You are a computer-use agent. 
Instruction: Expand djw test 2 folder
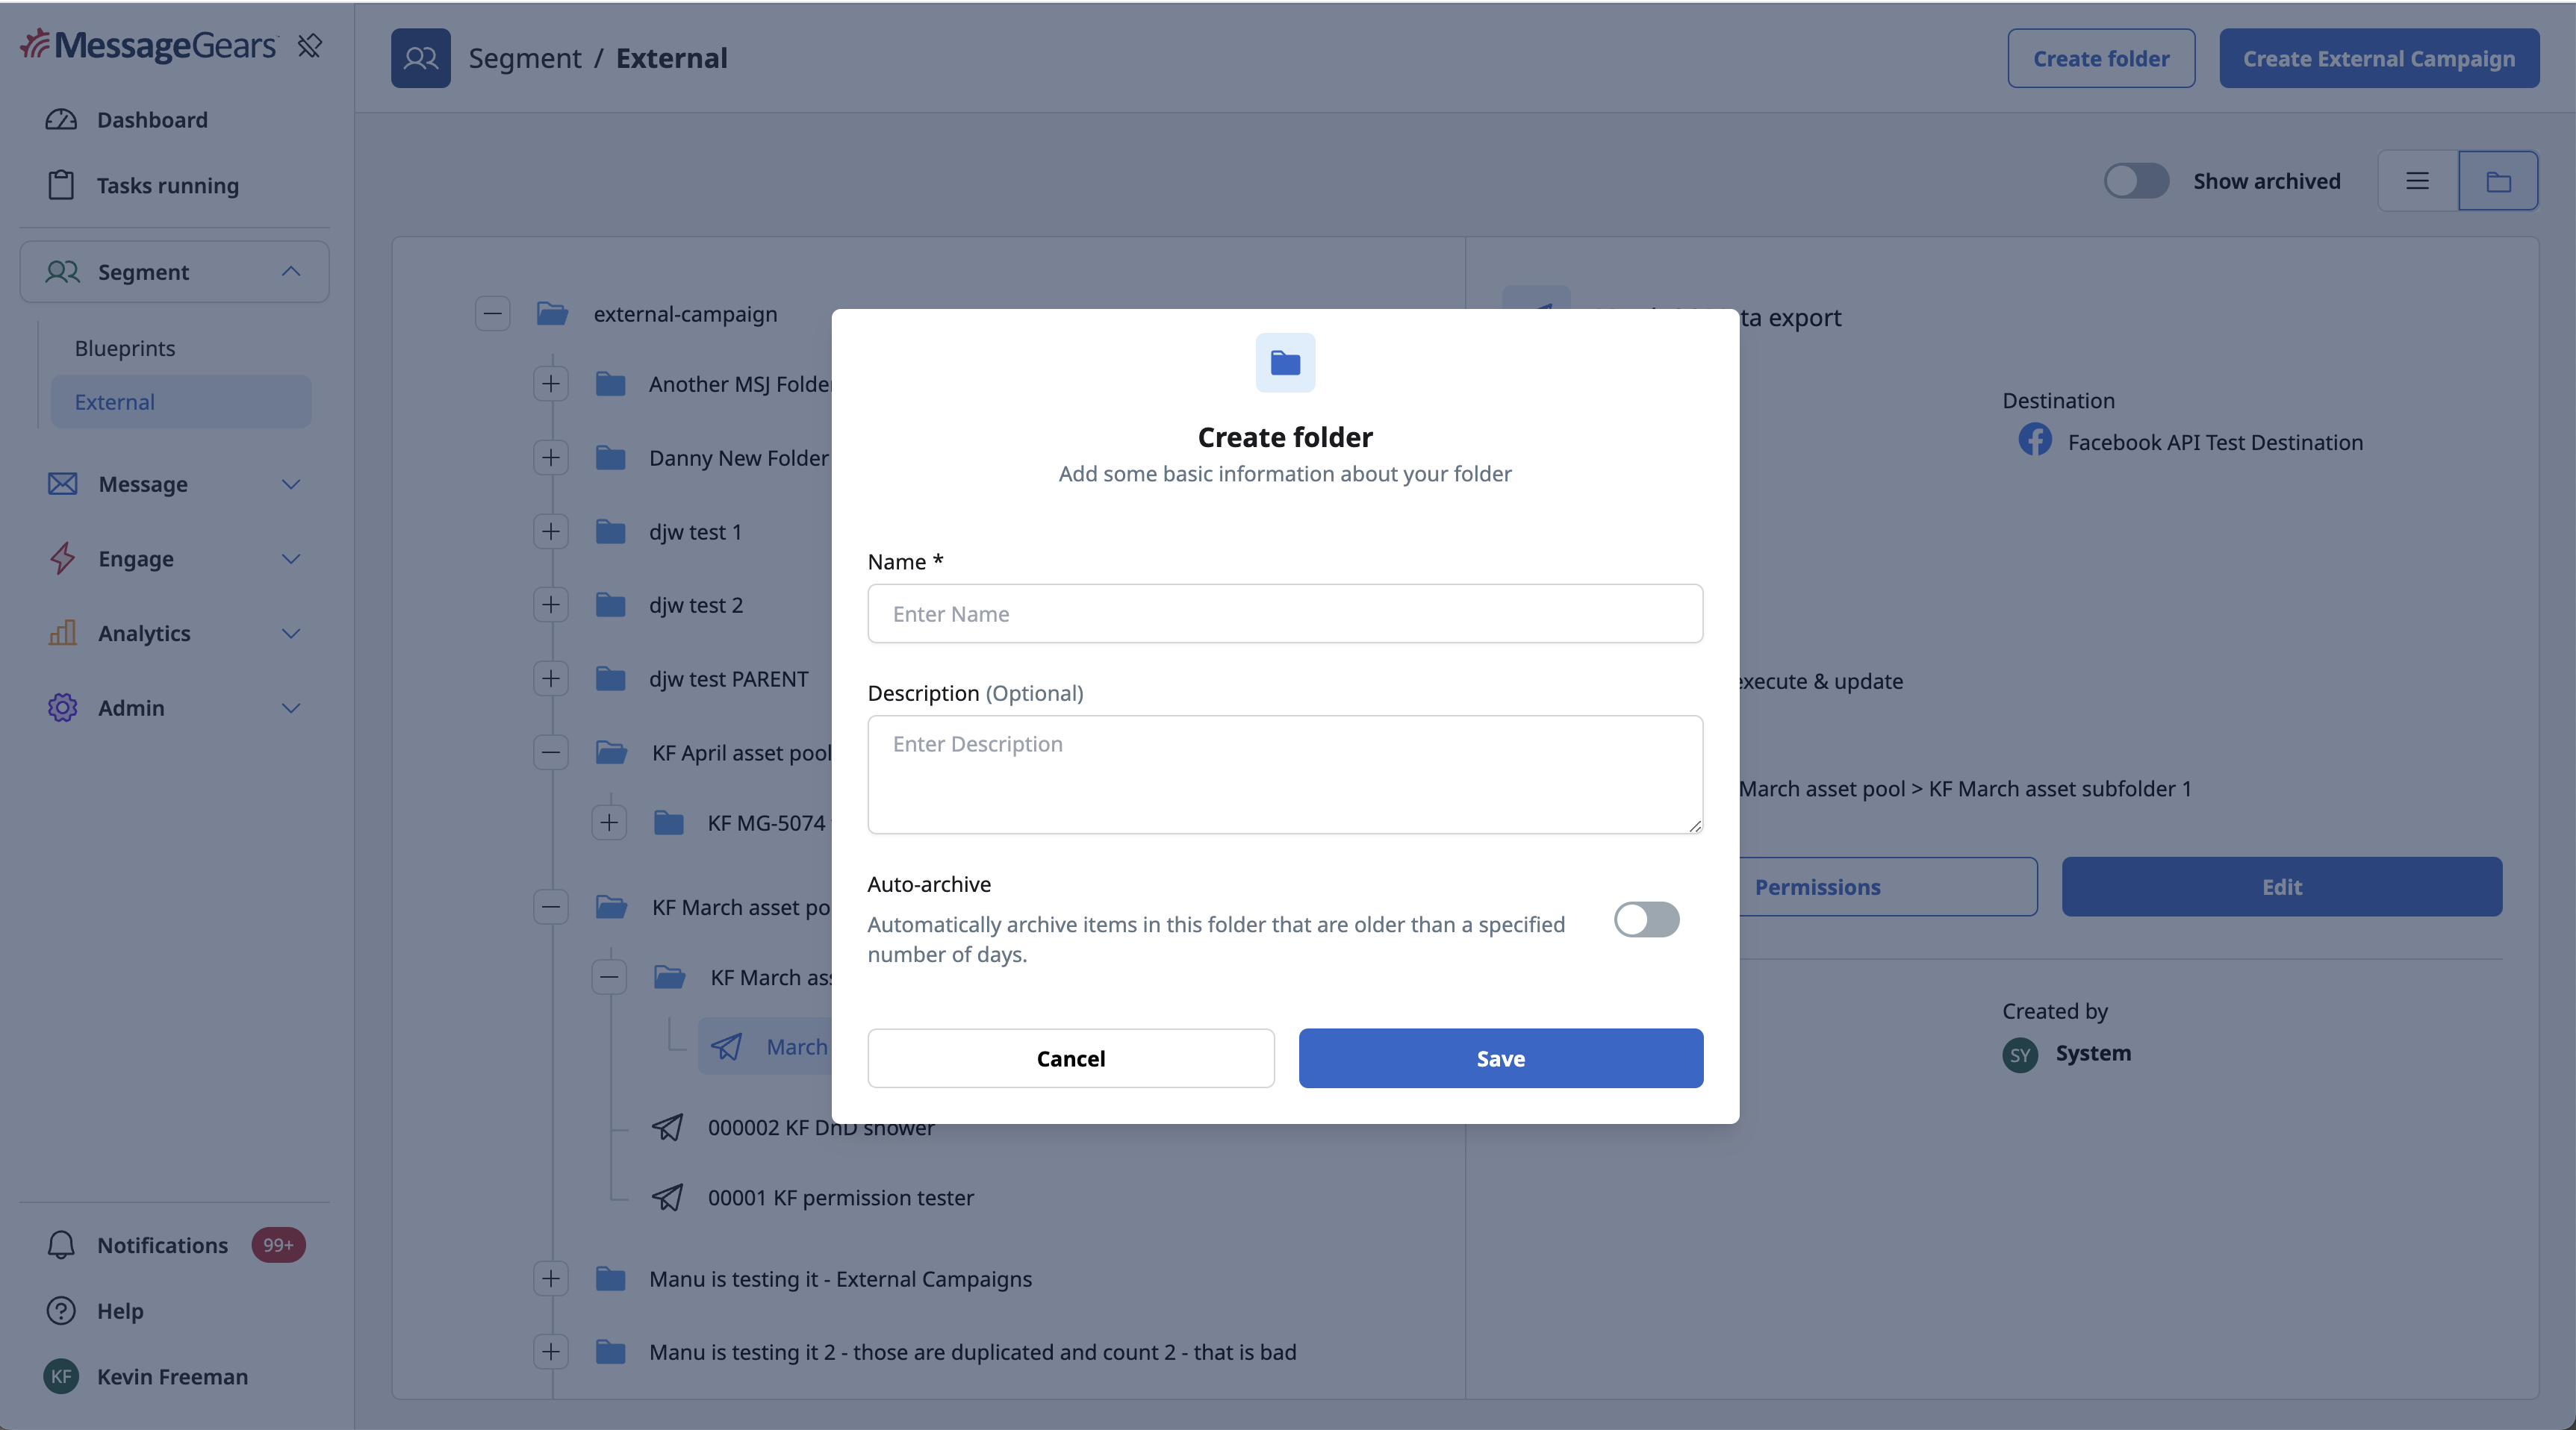tap(551, 605)
